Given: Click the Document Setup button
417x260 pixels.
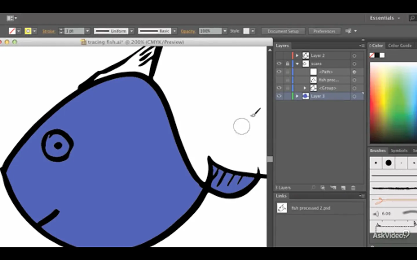Looking at the screenshot, I should coord(283,31).
